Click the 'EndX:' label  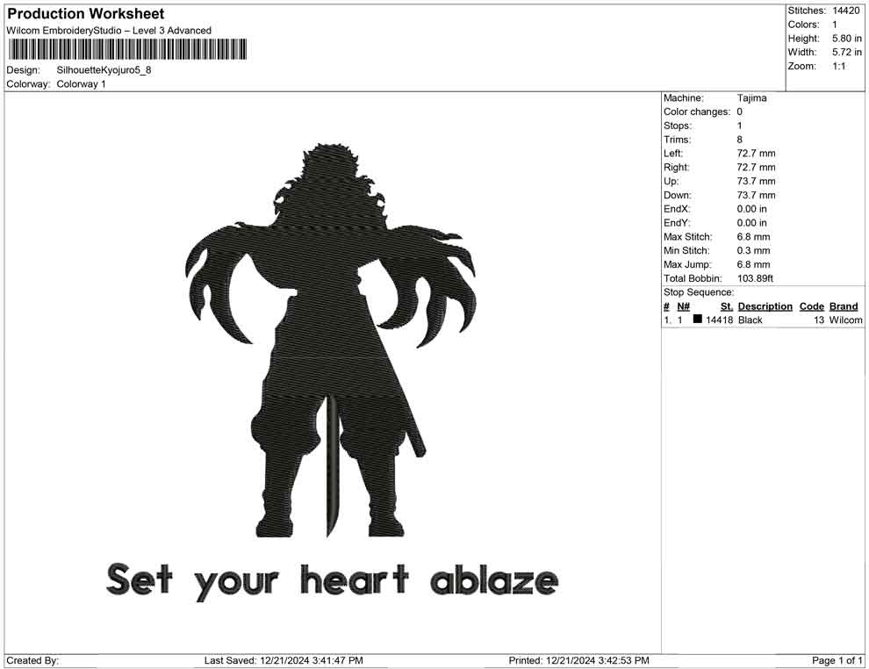[x=677, y=209]
